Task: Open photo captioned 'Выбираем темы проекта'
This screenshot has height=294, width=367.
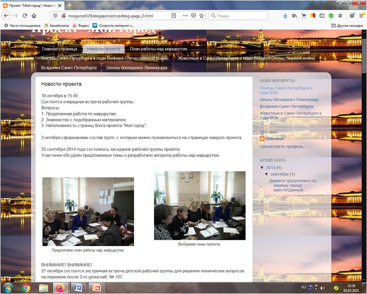Action: point(200,206)
